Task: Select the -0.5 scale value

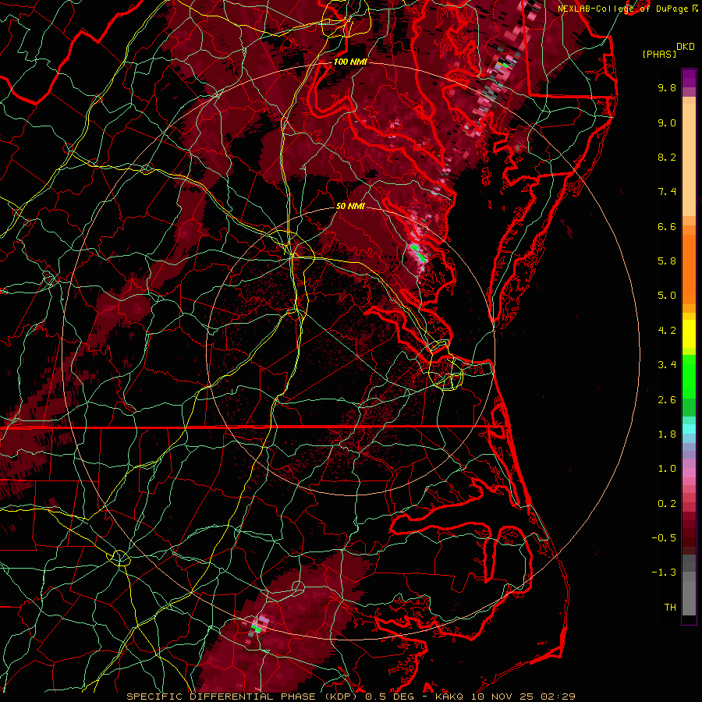Action: coord(664,538)
